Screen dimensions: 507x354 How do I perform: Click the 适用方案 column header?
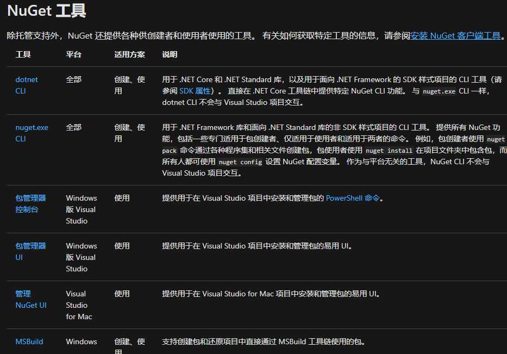pos(129,54)
